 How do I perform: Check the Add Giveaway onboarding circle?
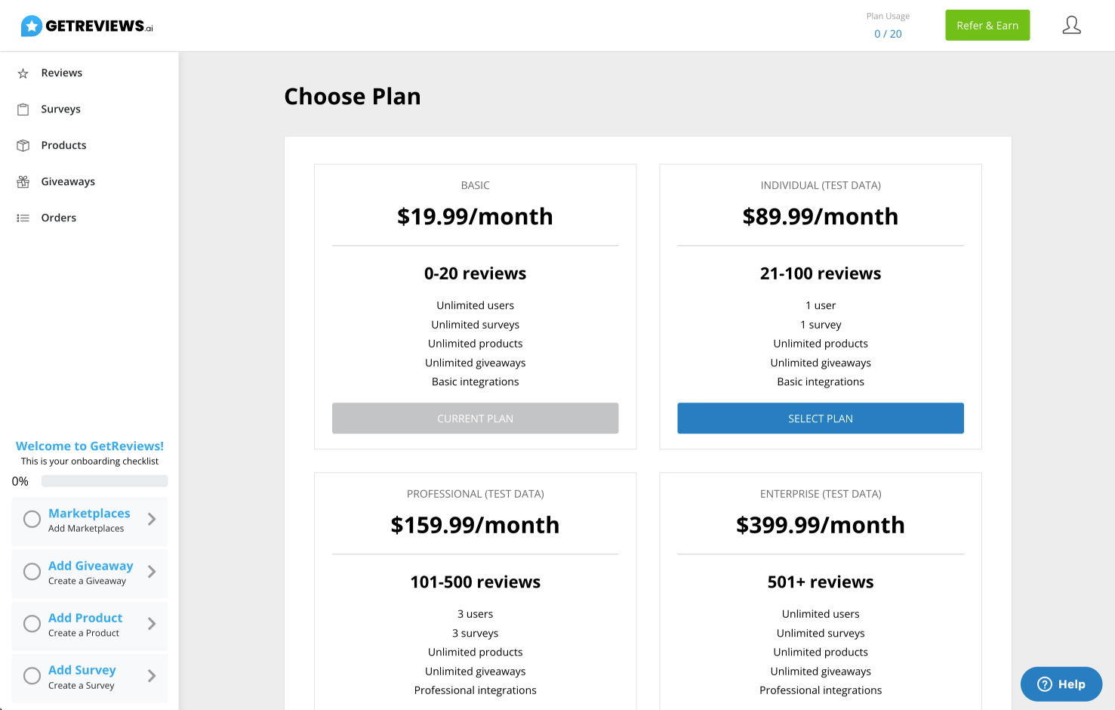click(32, 571)
